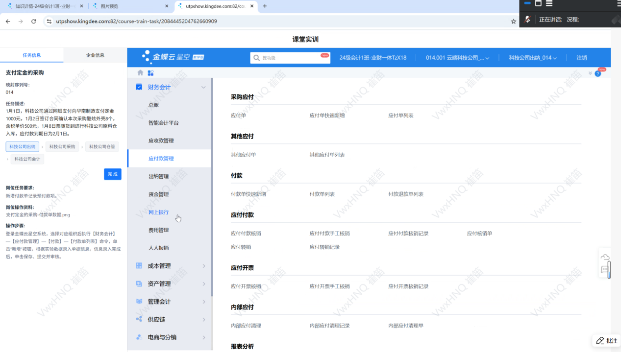621x352 pixels.
Task: Click the side menu vertical scrollbar
Action: pos(212,187)
